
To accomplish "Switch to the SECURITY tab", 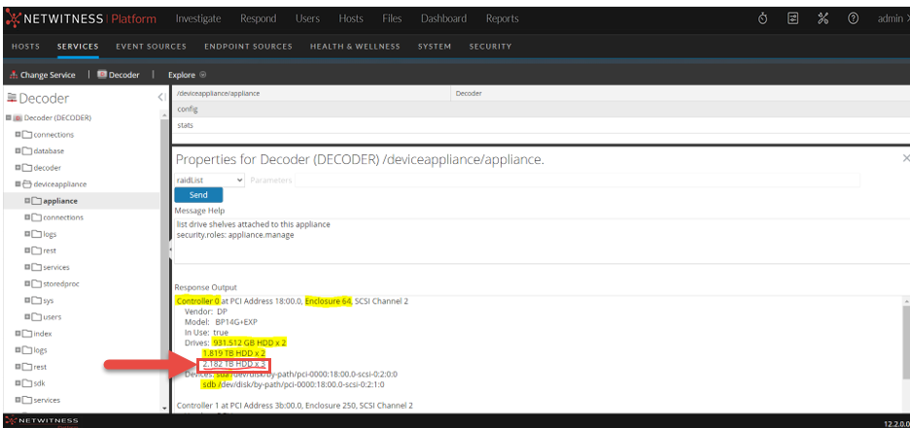I will click(x=490, y=47).
